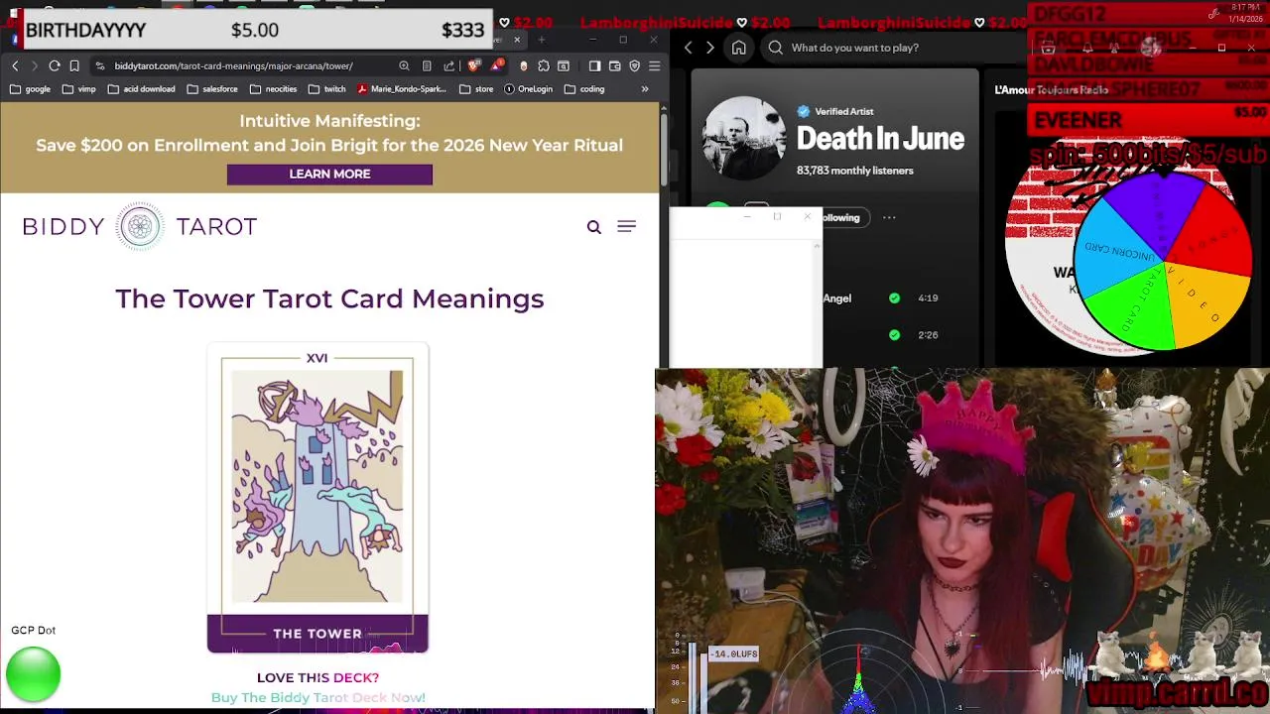1270x714 pixels.
Task: Open the vimp bookmarks folder
Action: [78, 88]
